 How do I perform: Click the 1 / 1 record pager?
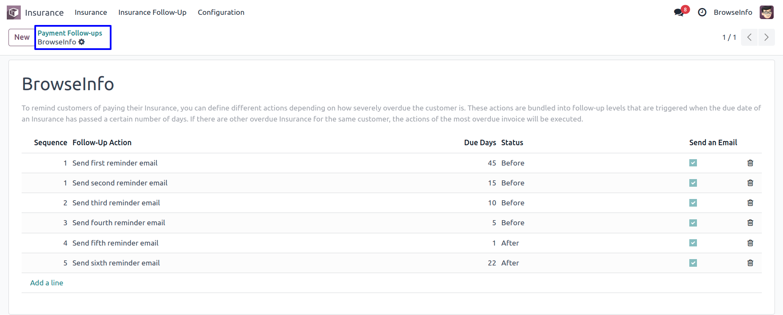(729, 37)
